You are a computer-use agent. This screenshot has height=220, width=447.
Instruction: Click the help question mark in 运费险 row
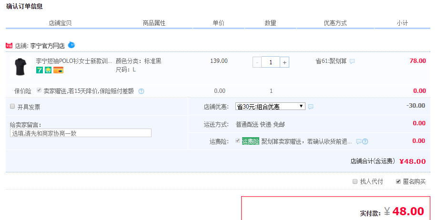coord(365,141)
